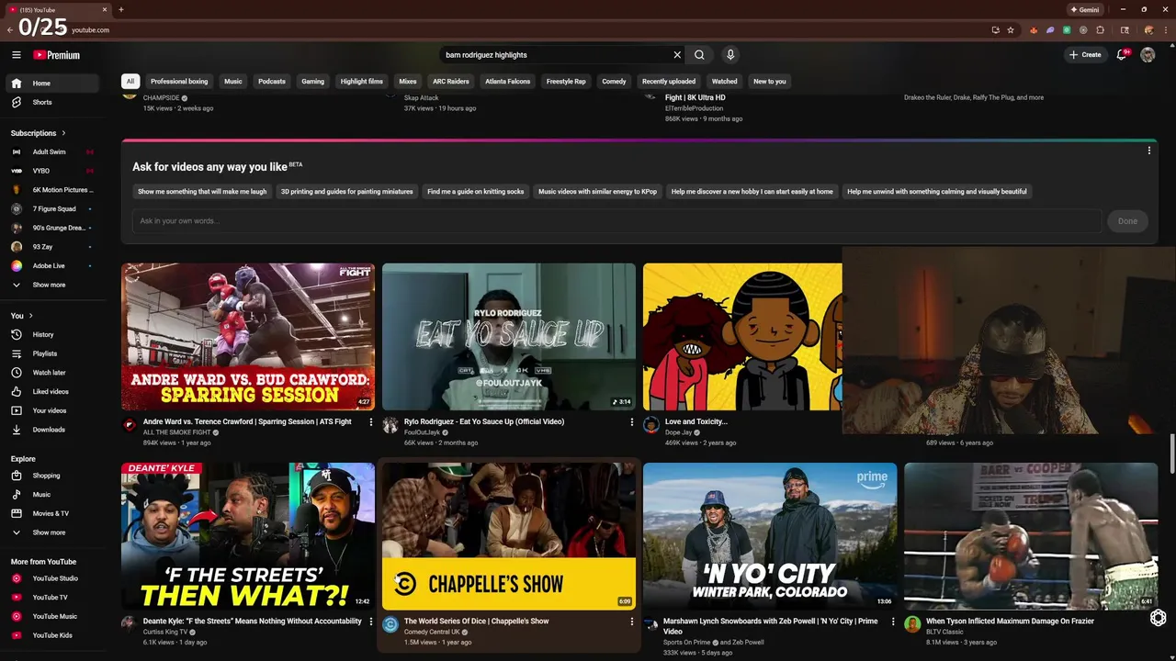
Task: Select the Freestyle Rap chip
Action: (566, 82)
